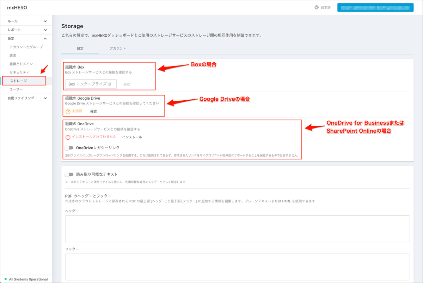Click the Storage page heading
Screen dimensions: 423x283
point(72,26)
